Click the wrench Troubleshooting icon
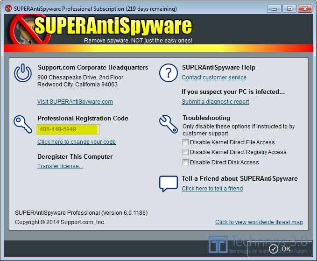 (169, 124)
